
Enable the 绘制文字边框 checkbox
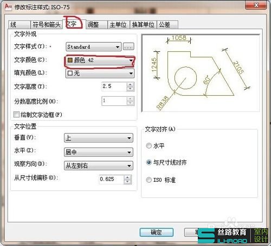point(16,115)
